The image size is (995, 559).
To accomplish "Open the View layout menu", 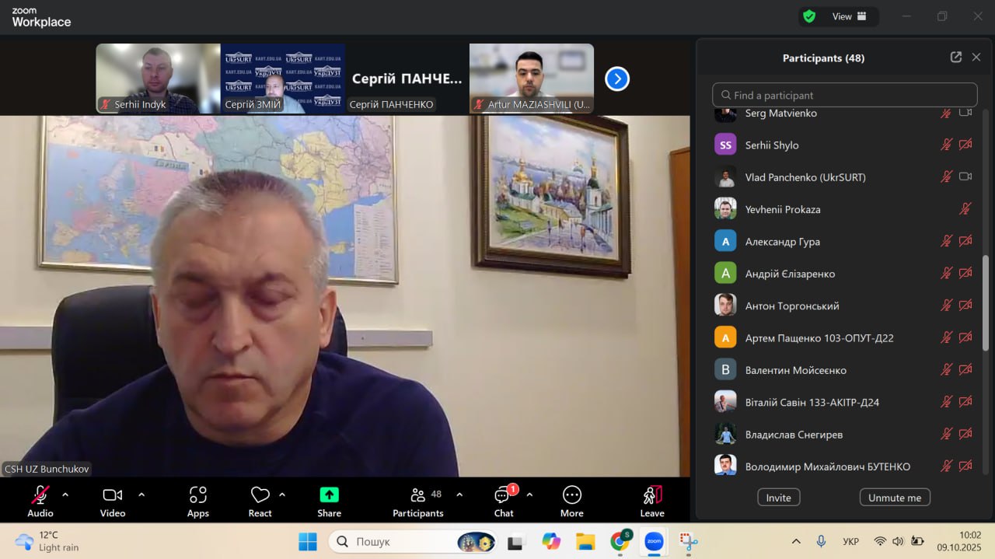I will point(849,16).
